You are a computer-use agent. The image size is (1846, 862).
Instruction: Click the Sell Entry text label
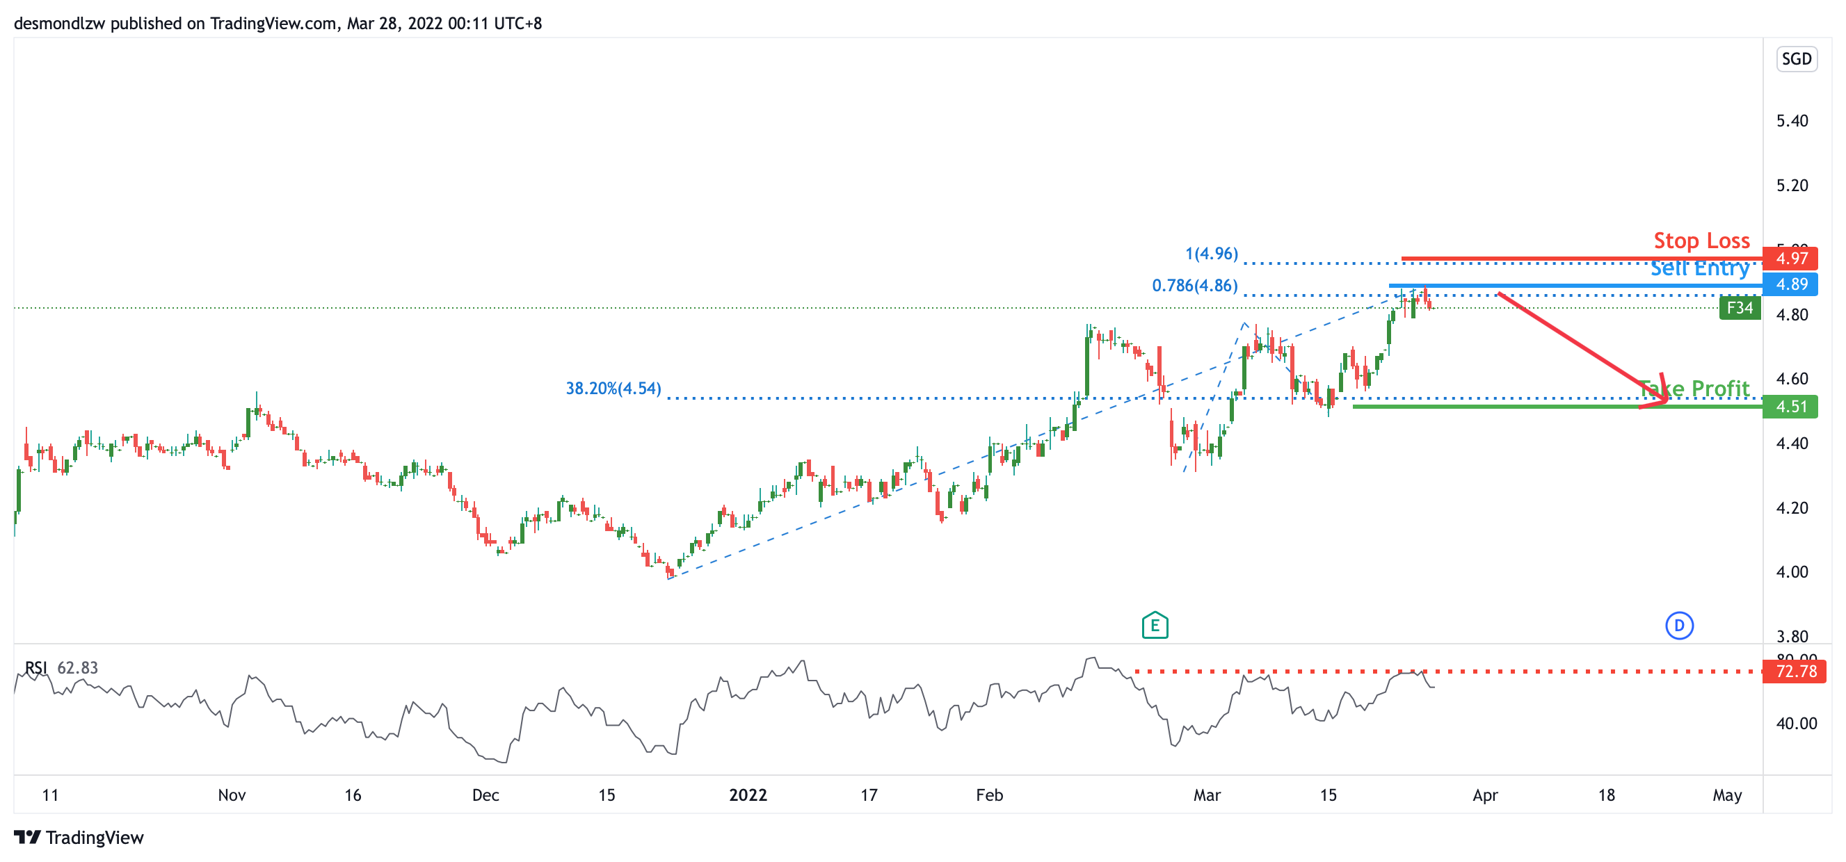point(1699,268)
